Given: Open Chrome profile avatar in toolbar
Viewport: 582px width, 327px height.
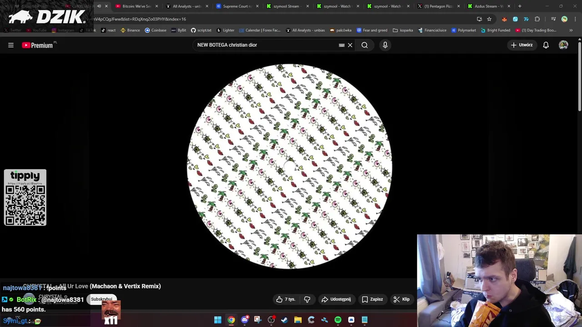Looking at the screenshot, I should click(x=564, y=19).
